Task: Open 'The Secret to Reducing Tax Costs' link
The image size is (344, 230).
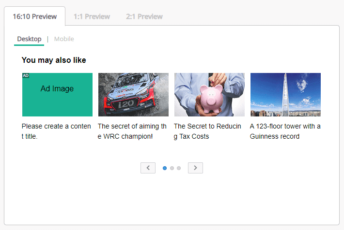Action: (208, 131)
